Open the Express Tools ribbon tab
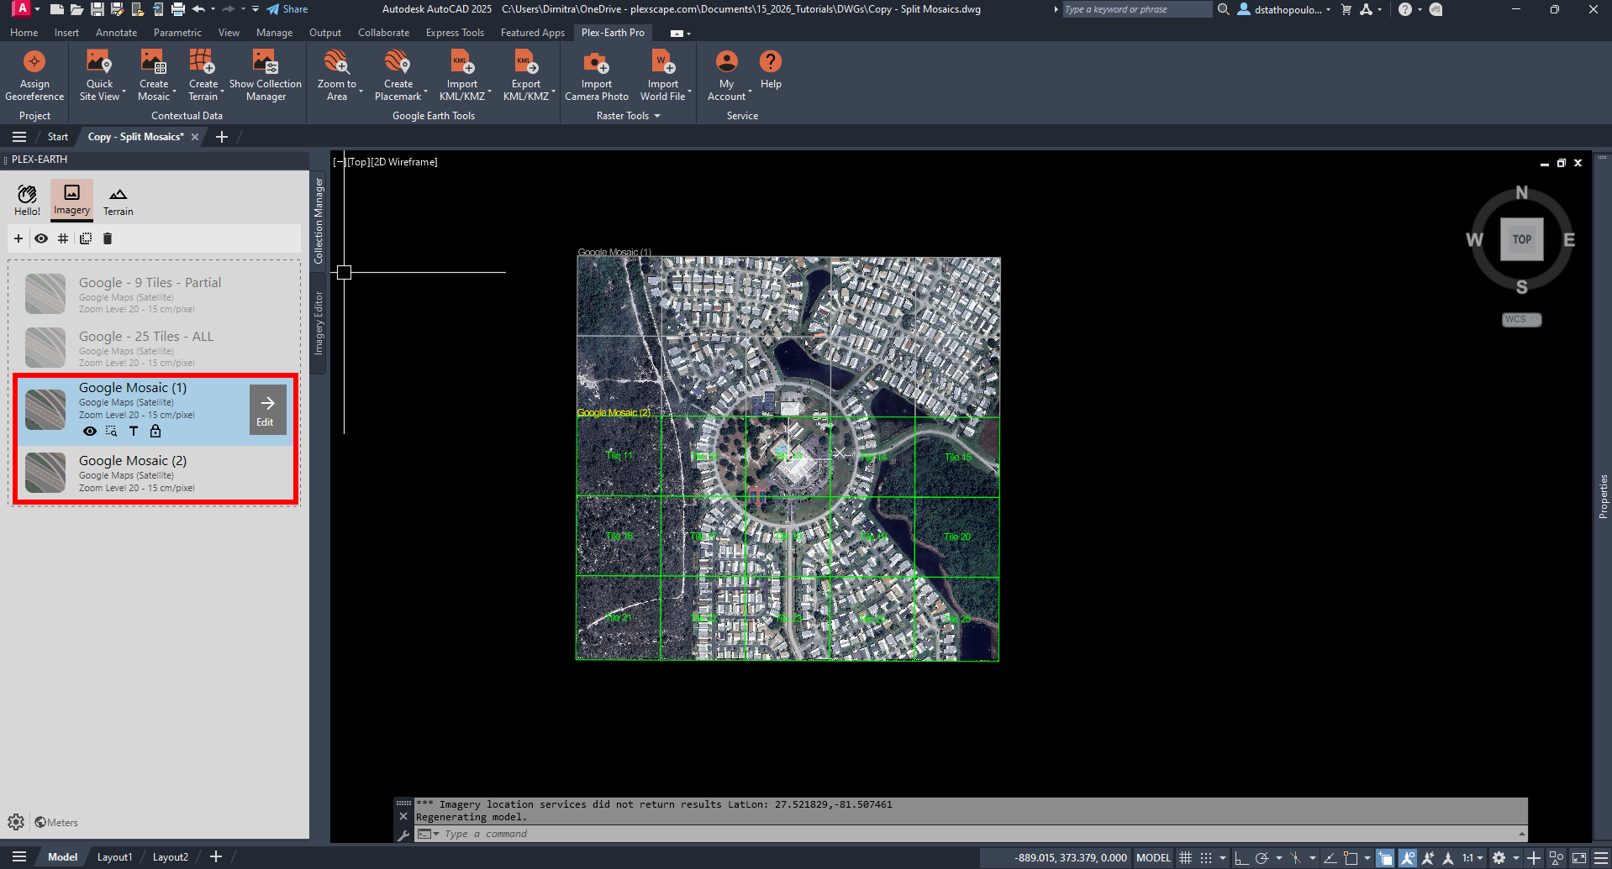Screen dimensions: 1612x869 point(455,33)
